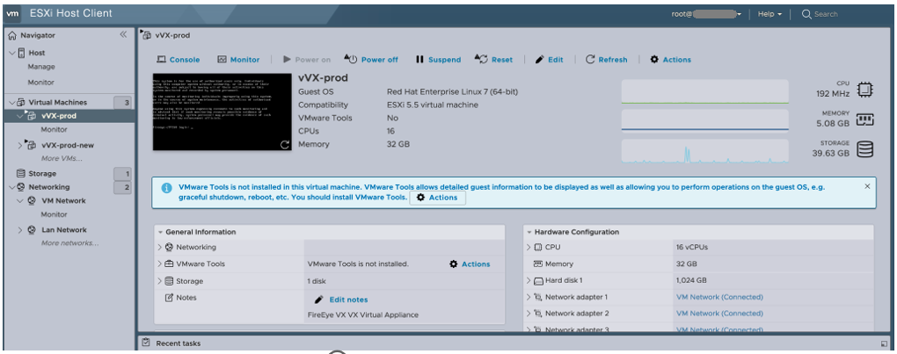
Task: Open the root user dropdown
Action: (707, 14)
